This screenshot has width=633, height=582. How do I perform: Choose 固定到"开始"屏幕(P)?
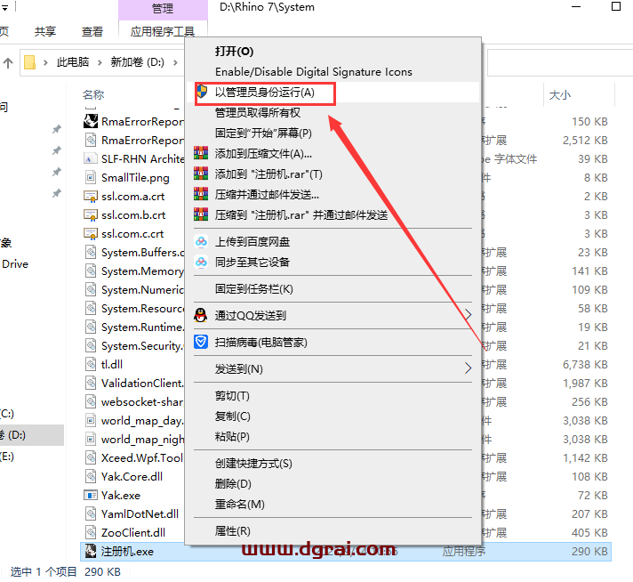[x=263, y=133]
